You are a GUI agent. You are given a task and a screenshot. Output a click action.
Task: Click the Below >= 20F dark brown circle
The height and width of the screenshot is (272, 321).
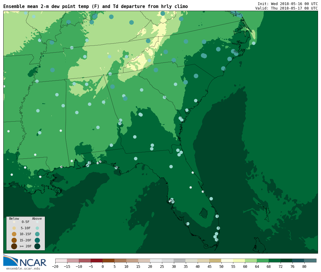14,246
